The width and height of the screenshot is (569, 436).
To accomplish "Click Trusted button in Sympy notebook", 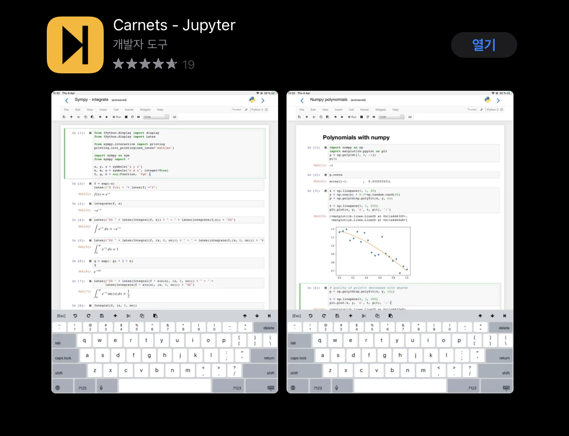I will 236,110.
